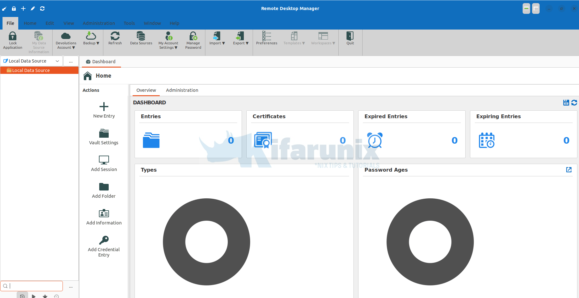
Task: Select the Manage Password icon
Action: (x=193, y=40)
